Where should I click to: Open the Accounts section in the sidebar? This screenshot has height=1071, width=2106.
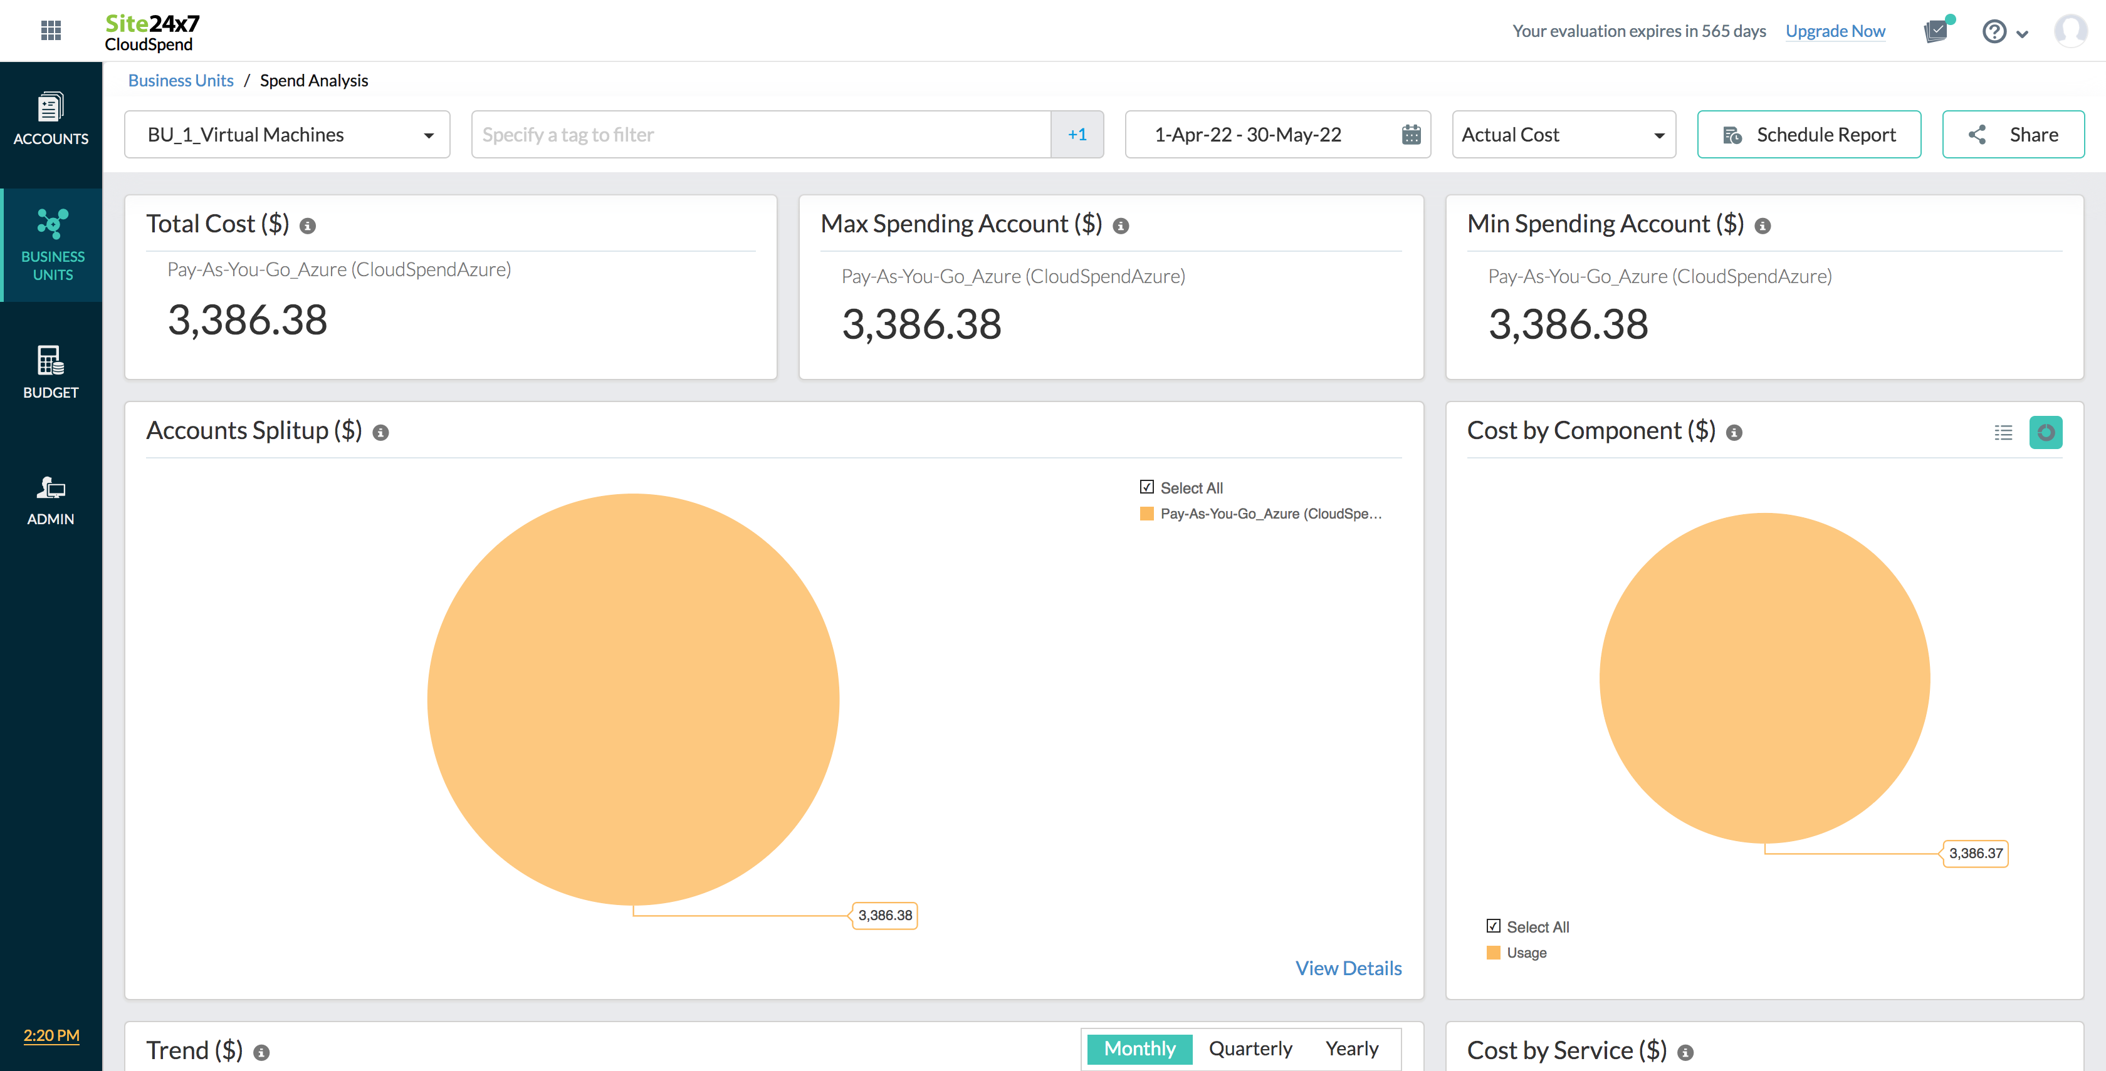point(51,119)
